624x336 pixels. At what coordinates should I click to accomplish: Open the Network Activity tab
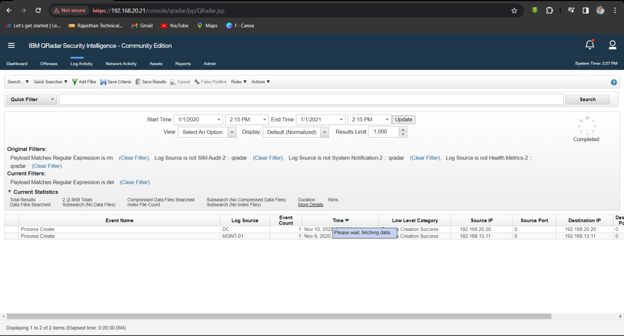click(121, 64)
